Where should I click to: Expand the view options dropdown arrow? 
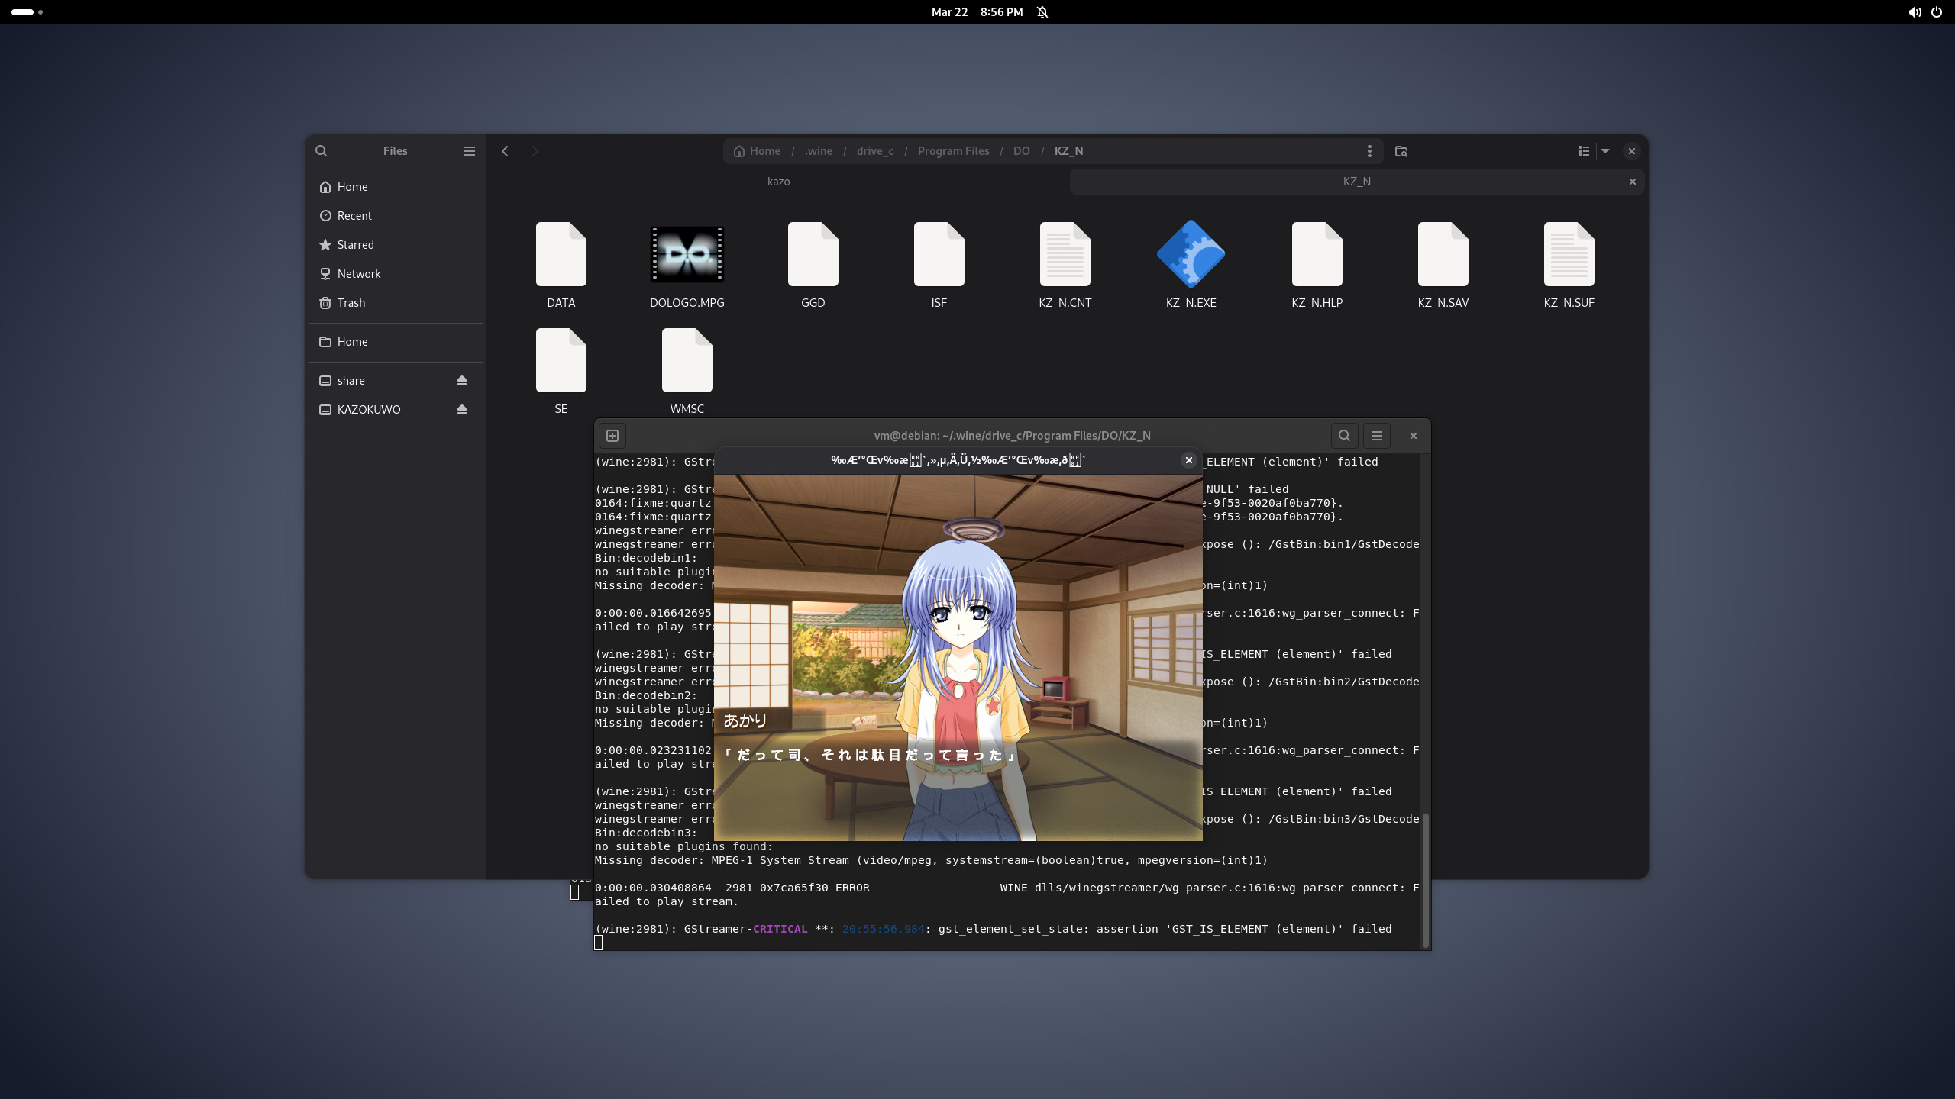[x=1605, y=151]
